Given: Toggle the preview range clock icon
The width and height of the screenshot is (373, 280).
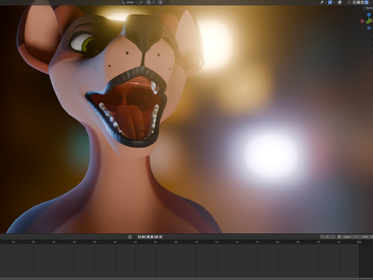Looking at the screenshot, I should (339, 236).
